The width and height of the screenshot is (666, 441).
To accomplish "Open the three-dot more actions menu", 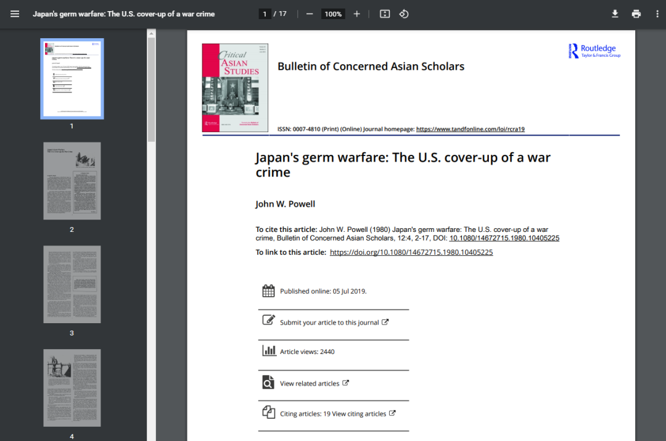I will [657, 14].
